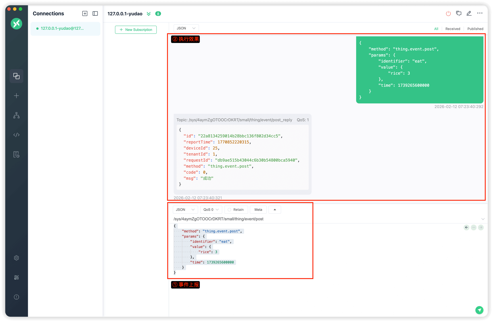Send message with green paper plane button
The height and width of the screenshot is (322, 493).
click(x=479, y=310)
